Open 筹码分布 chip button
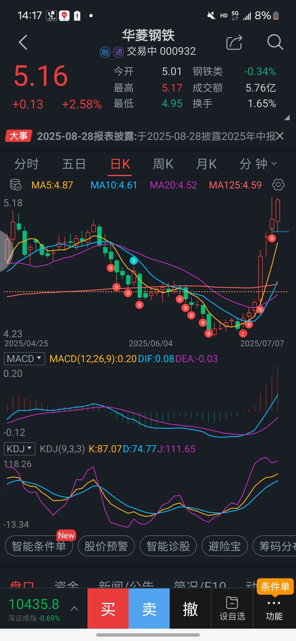This screenshot has height=641, width=296. (x=274, y=546)
